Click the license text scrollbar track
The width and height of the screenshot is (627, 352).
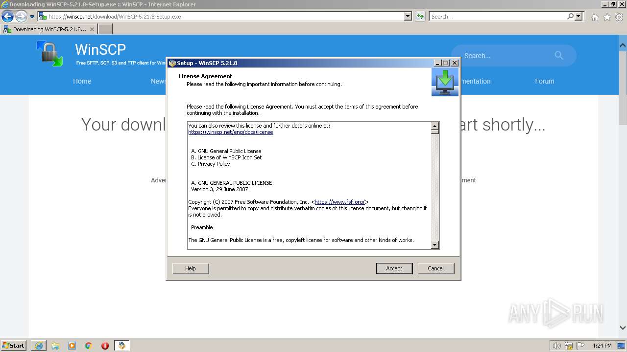tap(435, 188)
